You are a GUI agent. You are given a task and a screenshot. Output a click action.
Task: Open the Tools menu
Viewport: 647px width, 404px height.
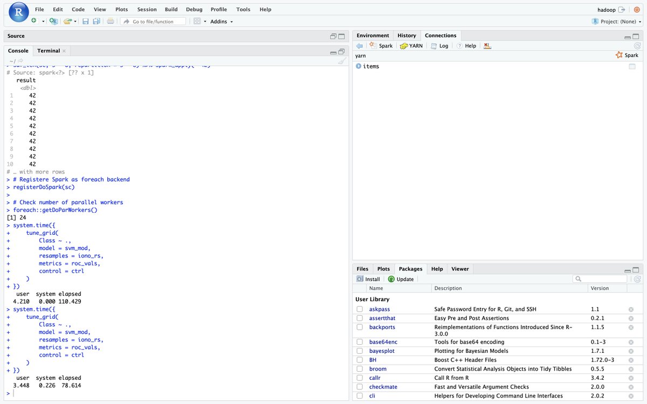pyautogui.click(x=243, y=10)
